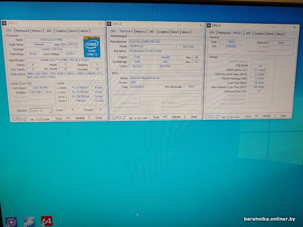
Task: Close left CPU-Z window with X
Action: (x=100, y=23)
